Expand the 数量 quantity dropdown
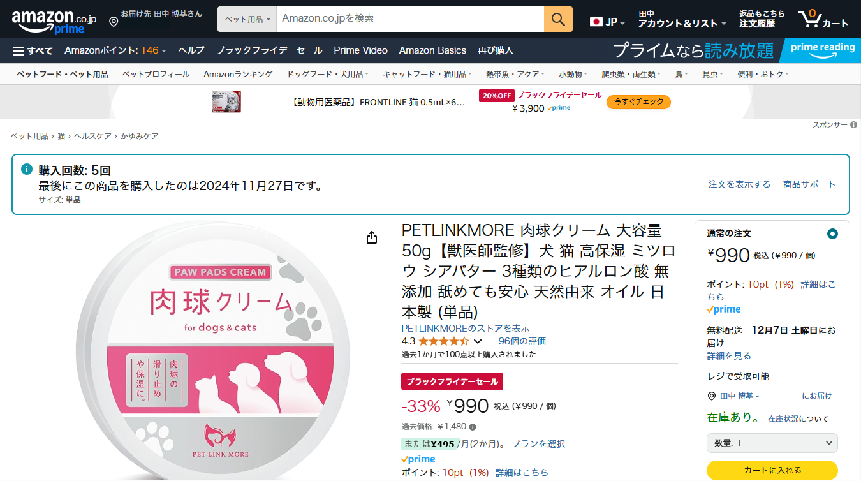This screenshot has width=861, height=481. click(772, 443)
